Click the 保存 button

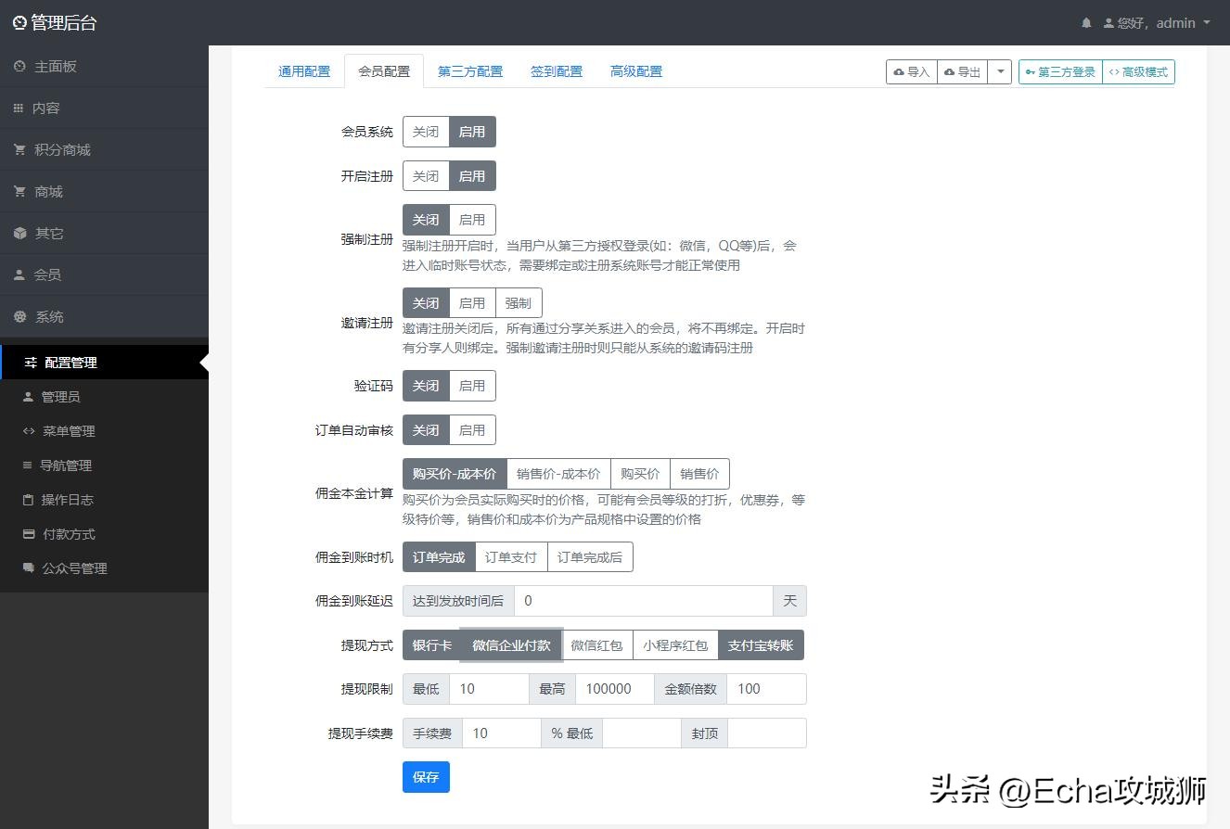(x=426, y=777)
